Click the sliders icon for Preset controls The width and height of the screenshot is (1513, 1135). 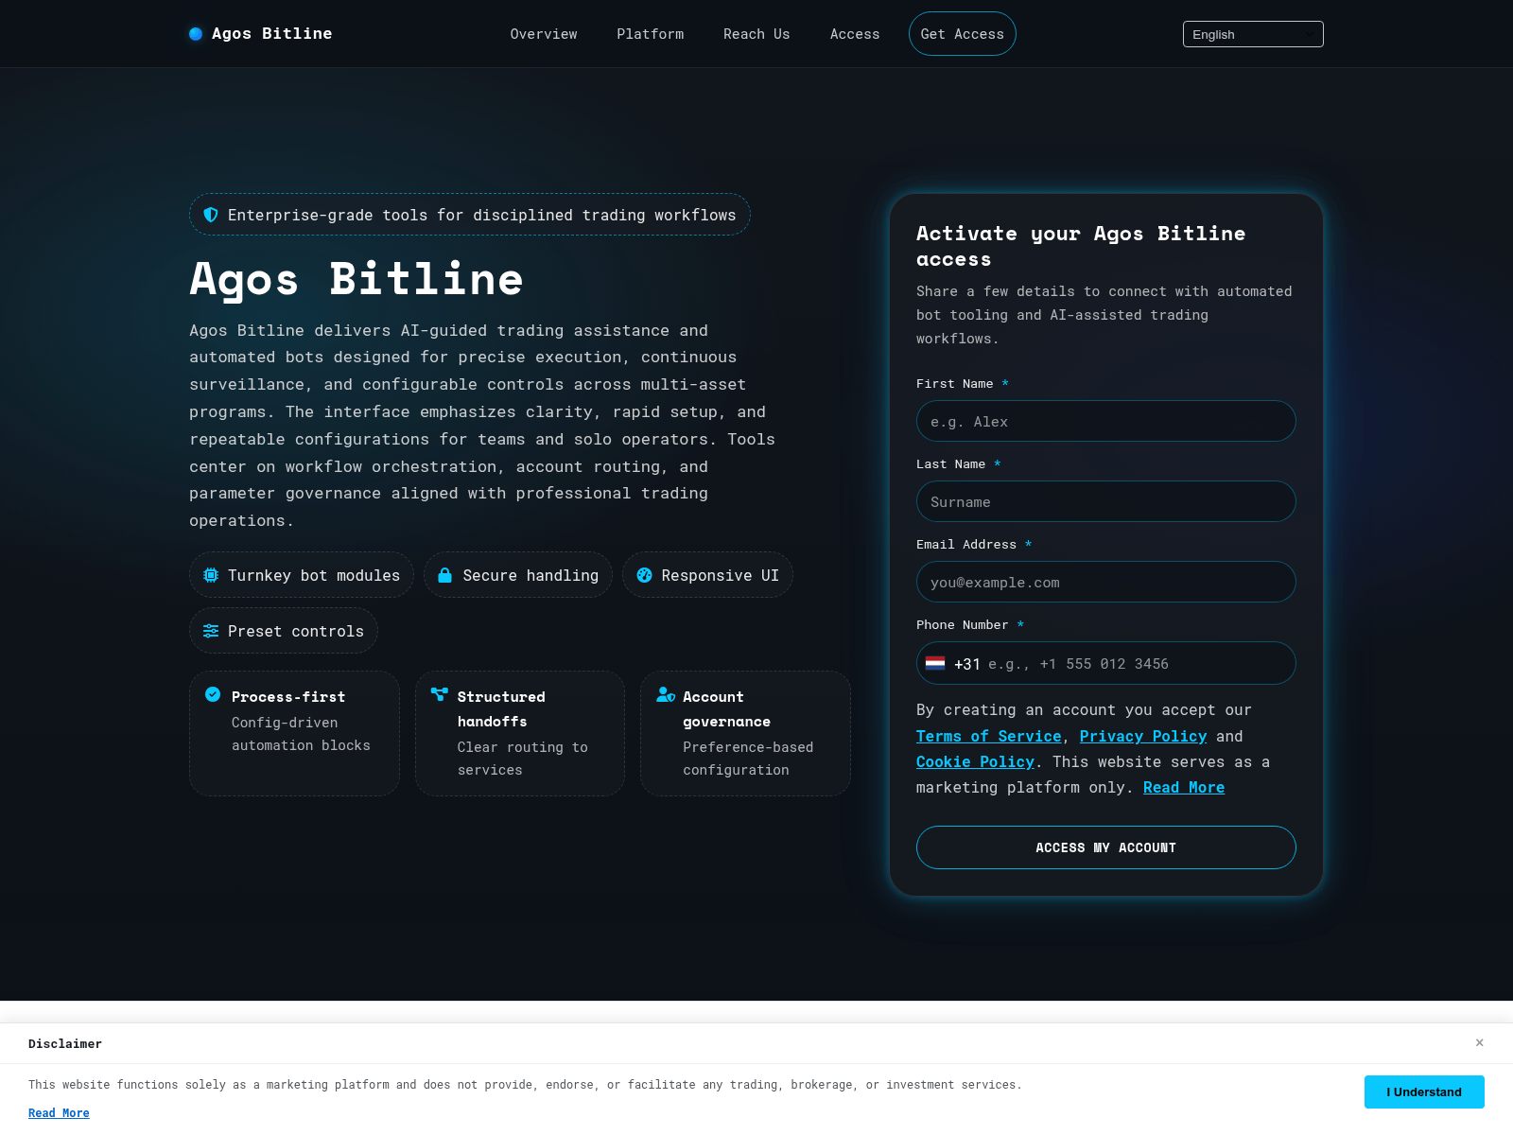click(x=211, y=631)
